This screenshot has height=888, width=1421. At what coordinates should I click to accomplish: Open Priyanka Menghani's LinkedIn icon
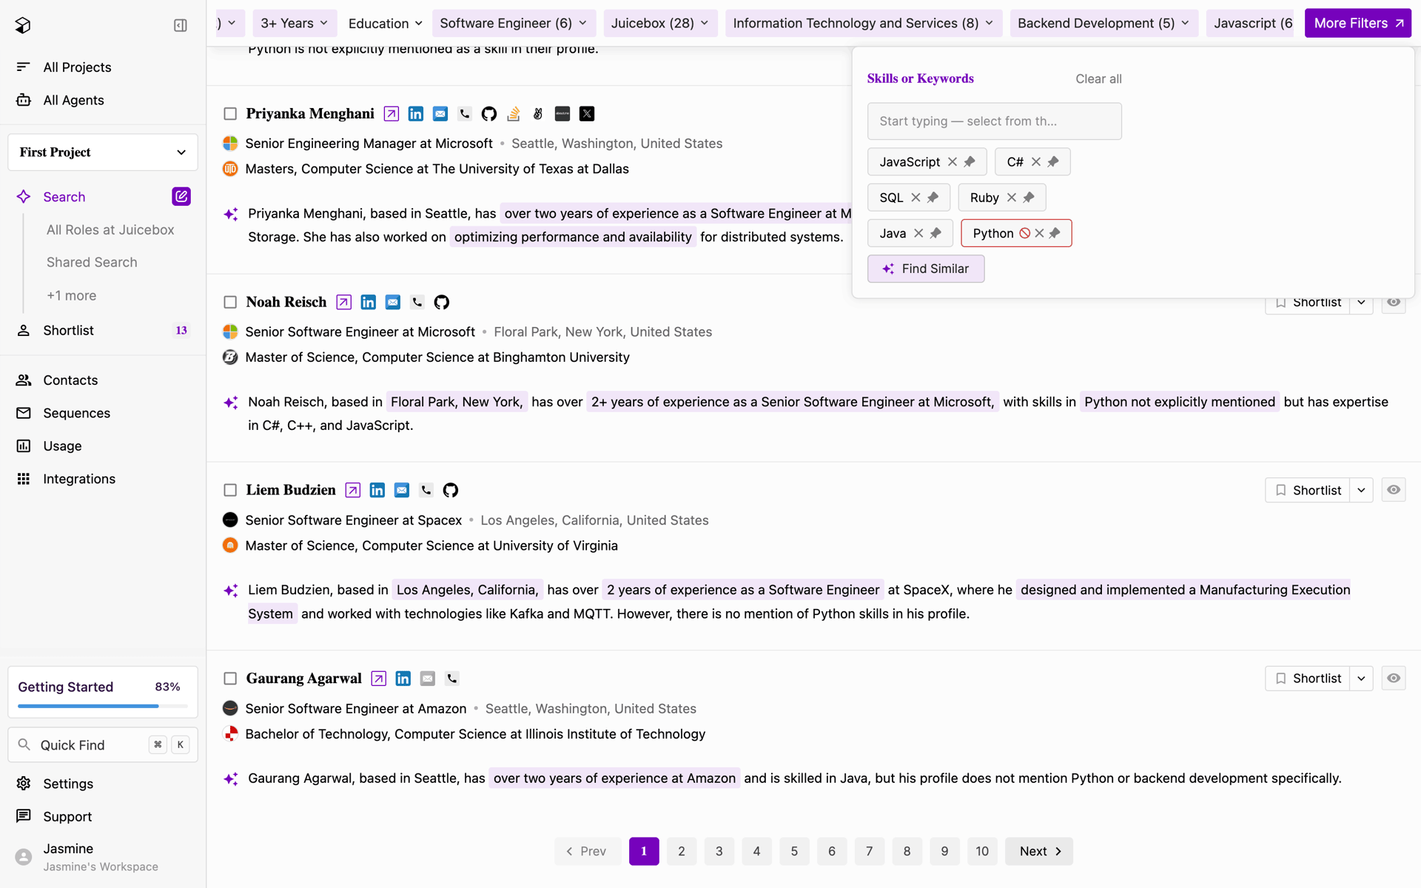[x=416, y=114]
